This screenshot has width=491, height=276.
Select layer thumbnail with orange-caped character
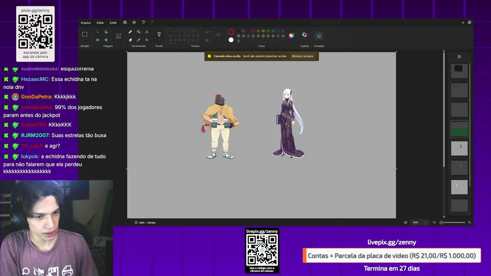click(x=459, y=187)
